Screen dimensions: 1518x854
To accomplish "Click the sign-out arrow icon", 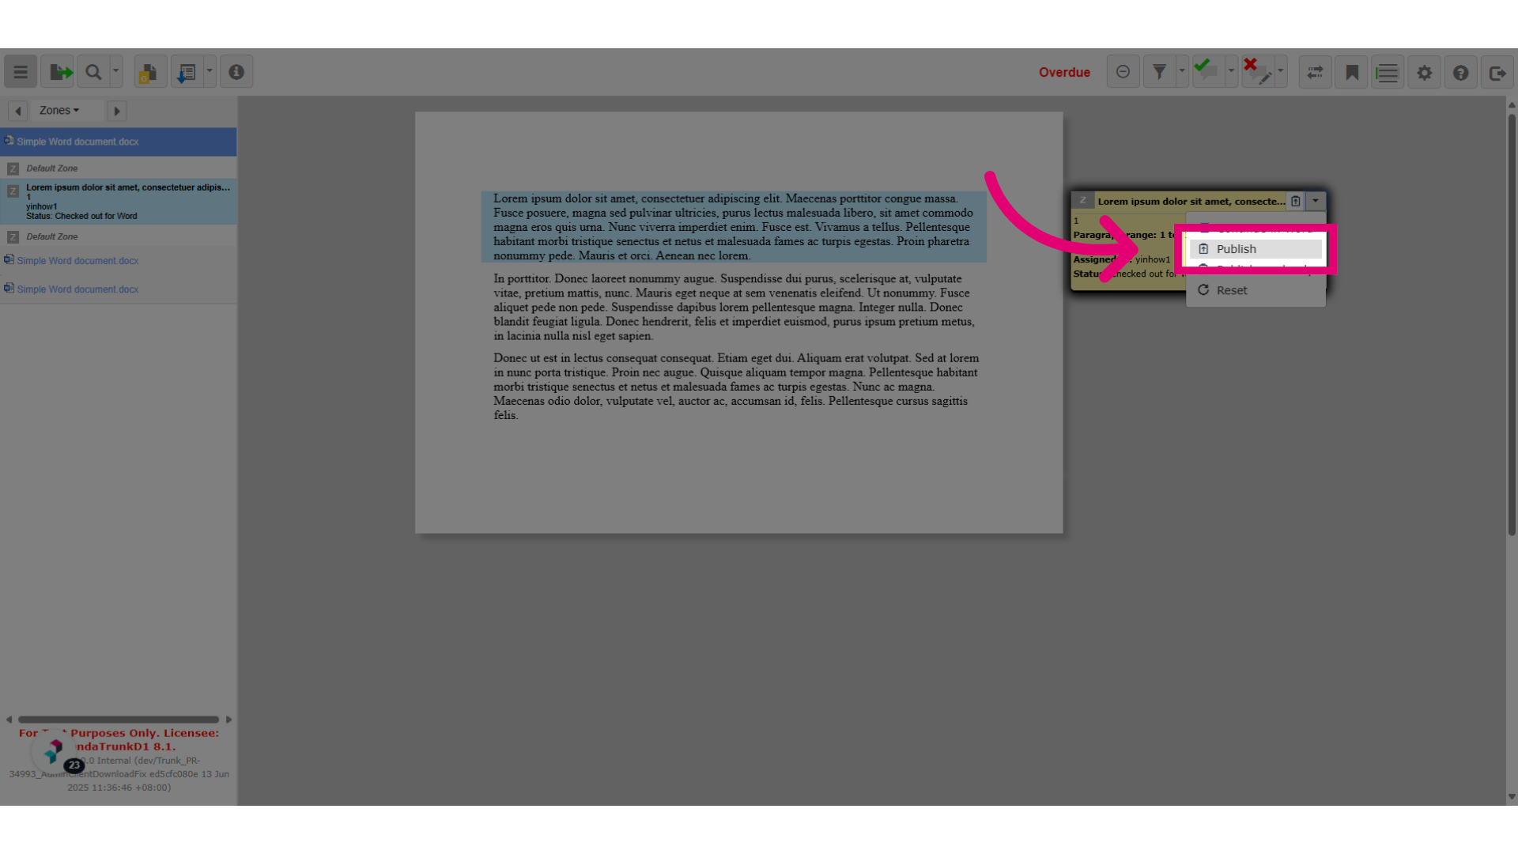I will point(1497,72).
